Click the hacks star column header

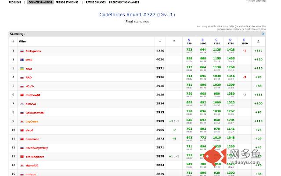pyautogui.click(x=174, y=41)
